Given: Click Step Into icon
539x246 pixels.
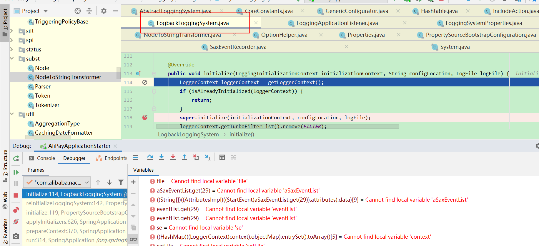Looking at the screenshot, I should click(x=162, y=158).
